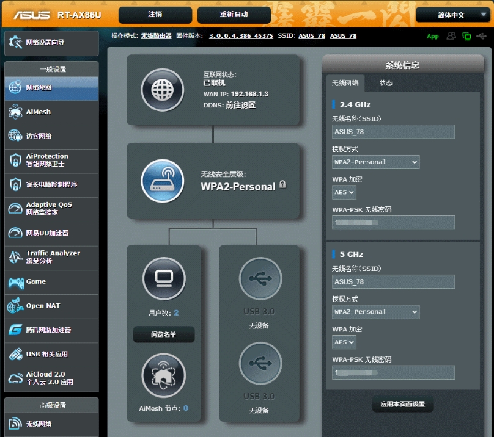Viewport: 494px width, 437px height.
Task: Click the first ASUS_78 SSID link in the header
Action: tap(312, 36)
